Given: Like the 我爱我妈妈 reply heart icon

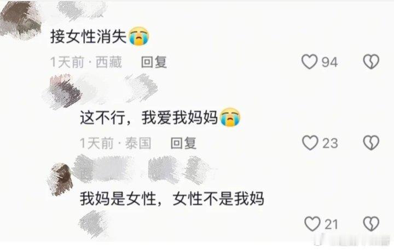Looking at the screenshot, I should (310, 143).
